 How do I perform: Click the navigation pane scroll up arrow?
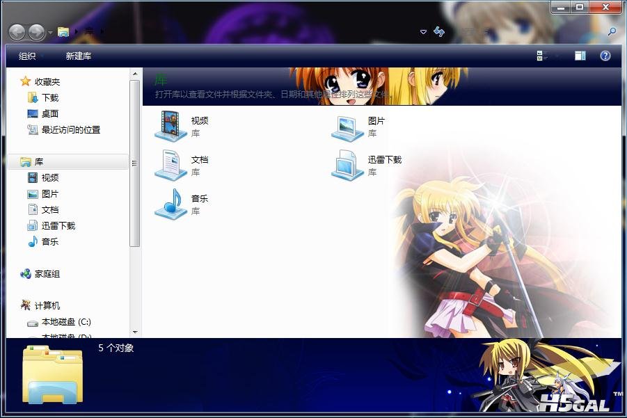(x=135, y=74)
